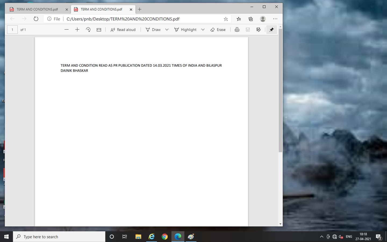
Task: Switch to the first TERM AND CONDITIONS tab
Action: click(x=37, y=9)
